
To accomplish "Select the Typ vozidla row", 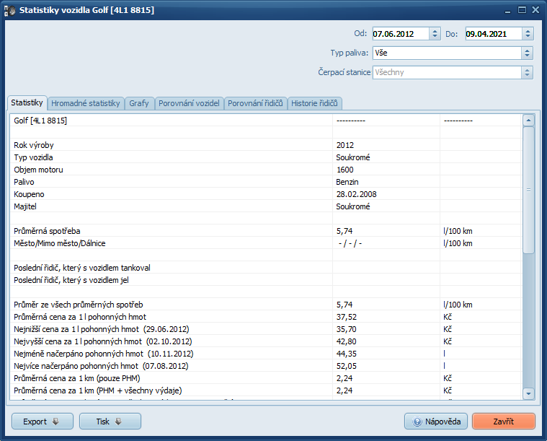I will pyautogui.click(x=266, y=157).
